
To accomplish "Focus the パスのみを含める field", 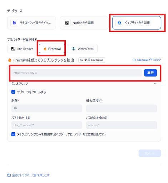I will 122,125.
